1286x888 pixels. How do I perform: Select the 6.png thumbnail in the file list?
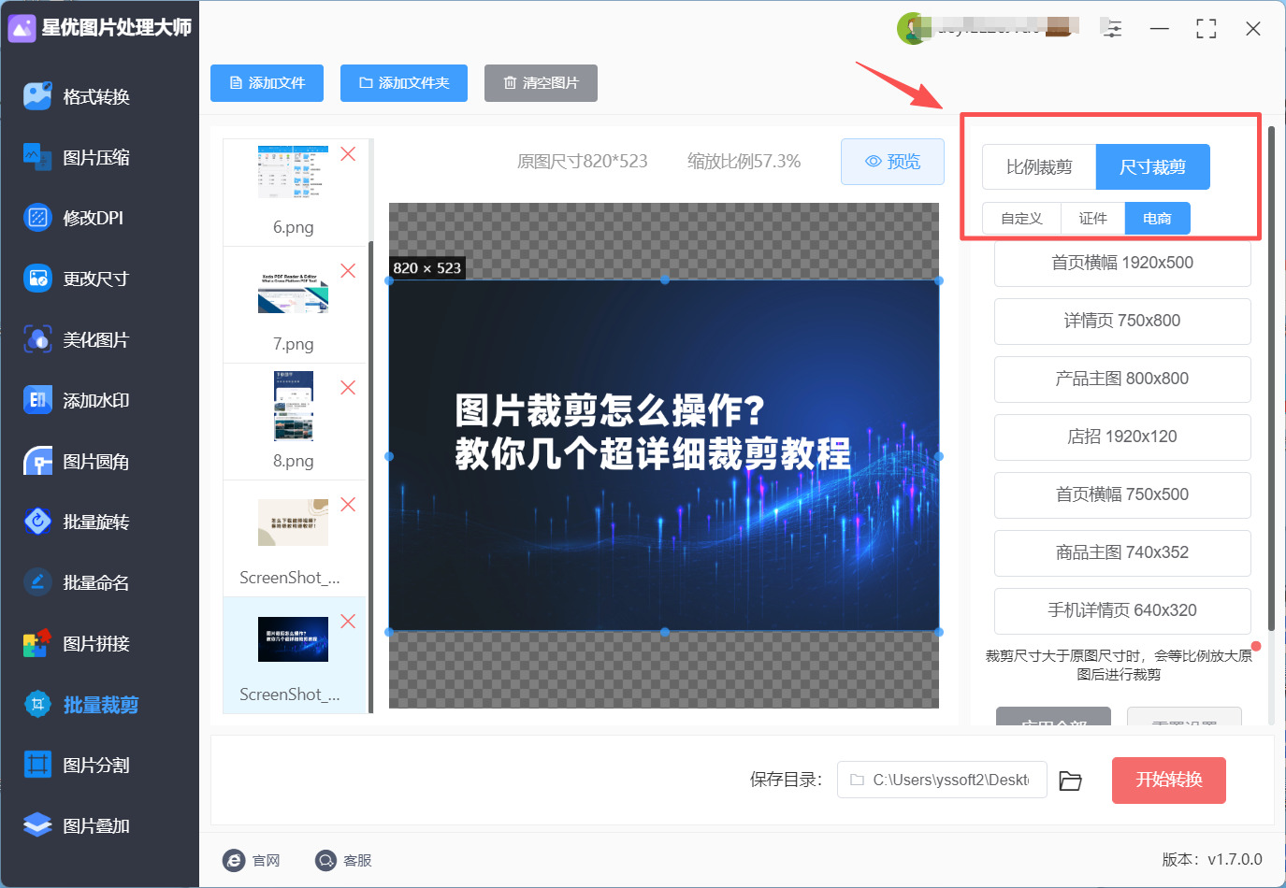293,172
